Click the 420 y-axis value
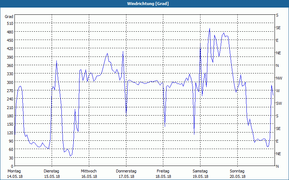The height and width of the screenshot is (180, 289). point(10,49)
